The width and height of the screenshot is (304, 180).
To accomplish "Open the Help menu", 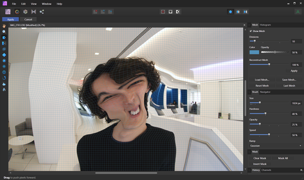I will tap(59, 4).
